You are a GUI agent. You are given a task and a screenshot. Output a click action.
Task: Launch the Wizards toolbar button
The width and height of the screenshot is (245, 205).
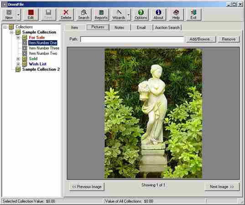(119, 15)
